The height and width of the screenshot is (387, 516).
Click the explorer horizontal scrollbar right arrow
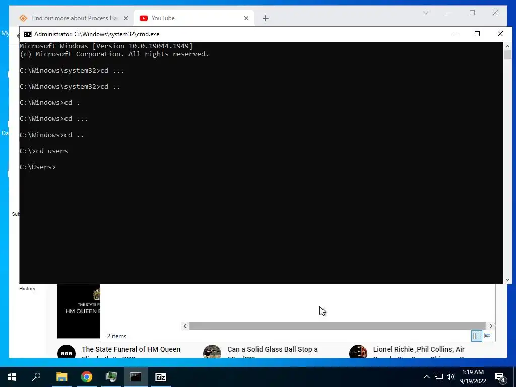[491, 326]
